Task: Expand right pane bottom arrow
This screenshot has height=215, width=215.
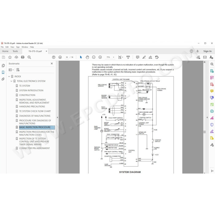Action: pos(212,171)
